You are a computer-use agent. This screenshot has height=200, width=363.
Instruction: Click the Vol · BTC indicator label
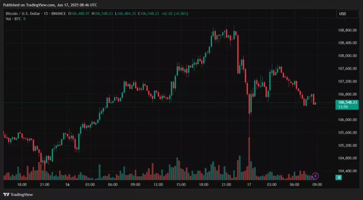pyautogui.click(x=13, y=19)
